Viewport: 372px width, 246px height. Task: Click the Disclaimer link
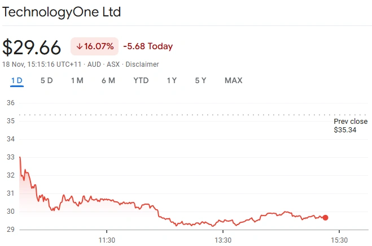(x=142, y=64)
